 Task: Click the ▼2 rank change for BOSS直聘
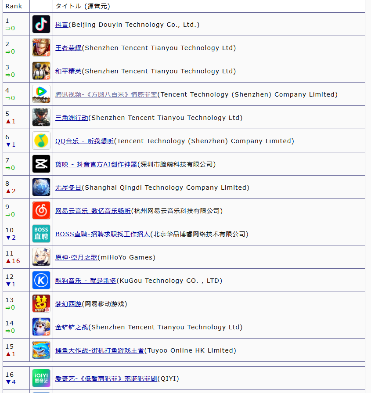(x=11, y=238)
